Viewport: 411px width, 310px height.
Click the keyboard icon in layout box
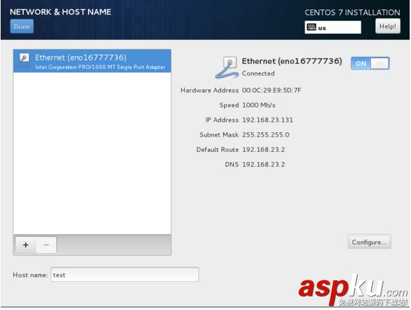311,27
